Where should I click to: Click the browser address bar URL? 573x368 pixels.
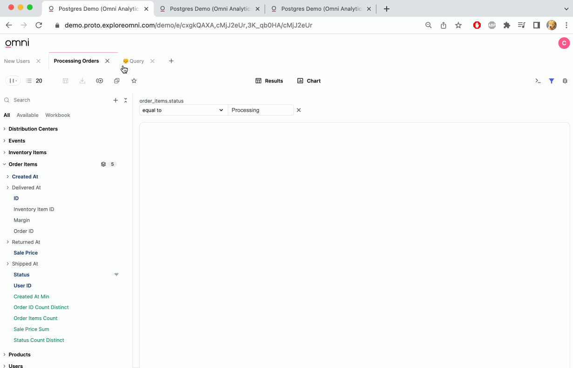click(x=188, y=25)
